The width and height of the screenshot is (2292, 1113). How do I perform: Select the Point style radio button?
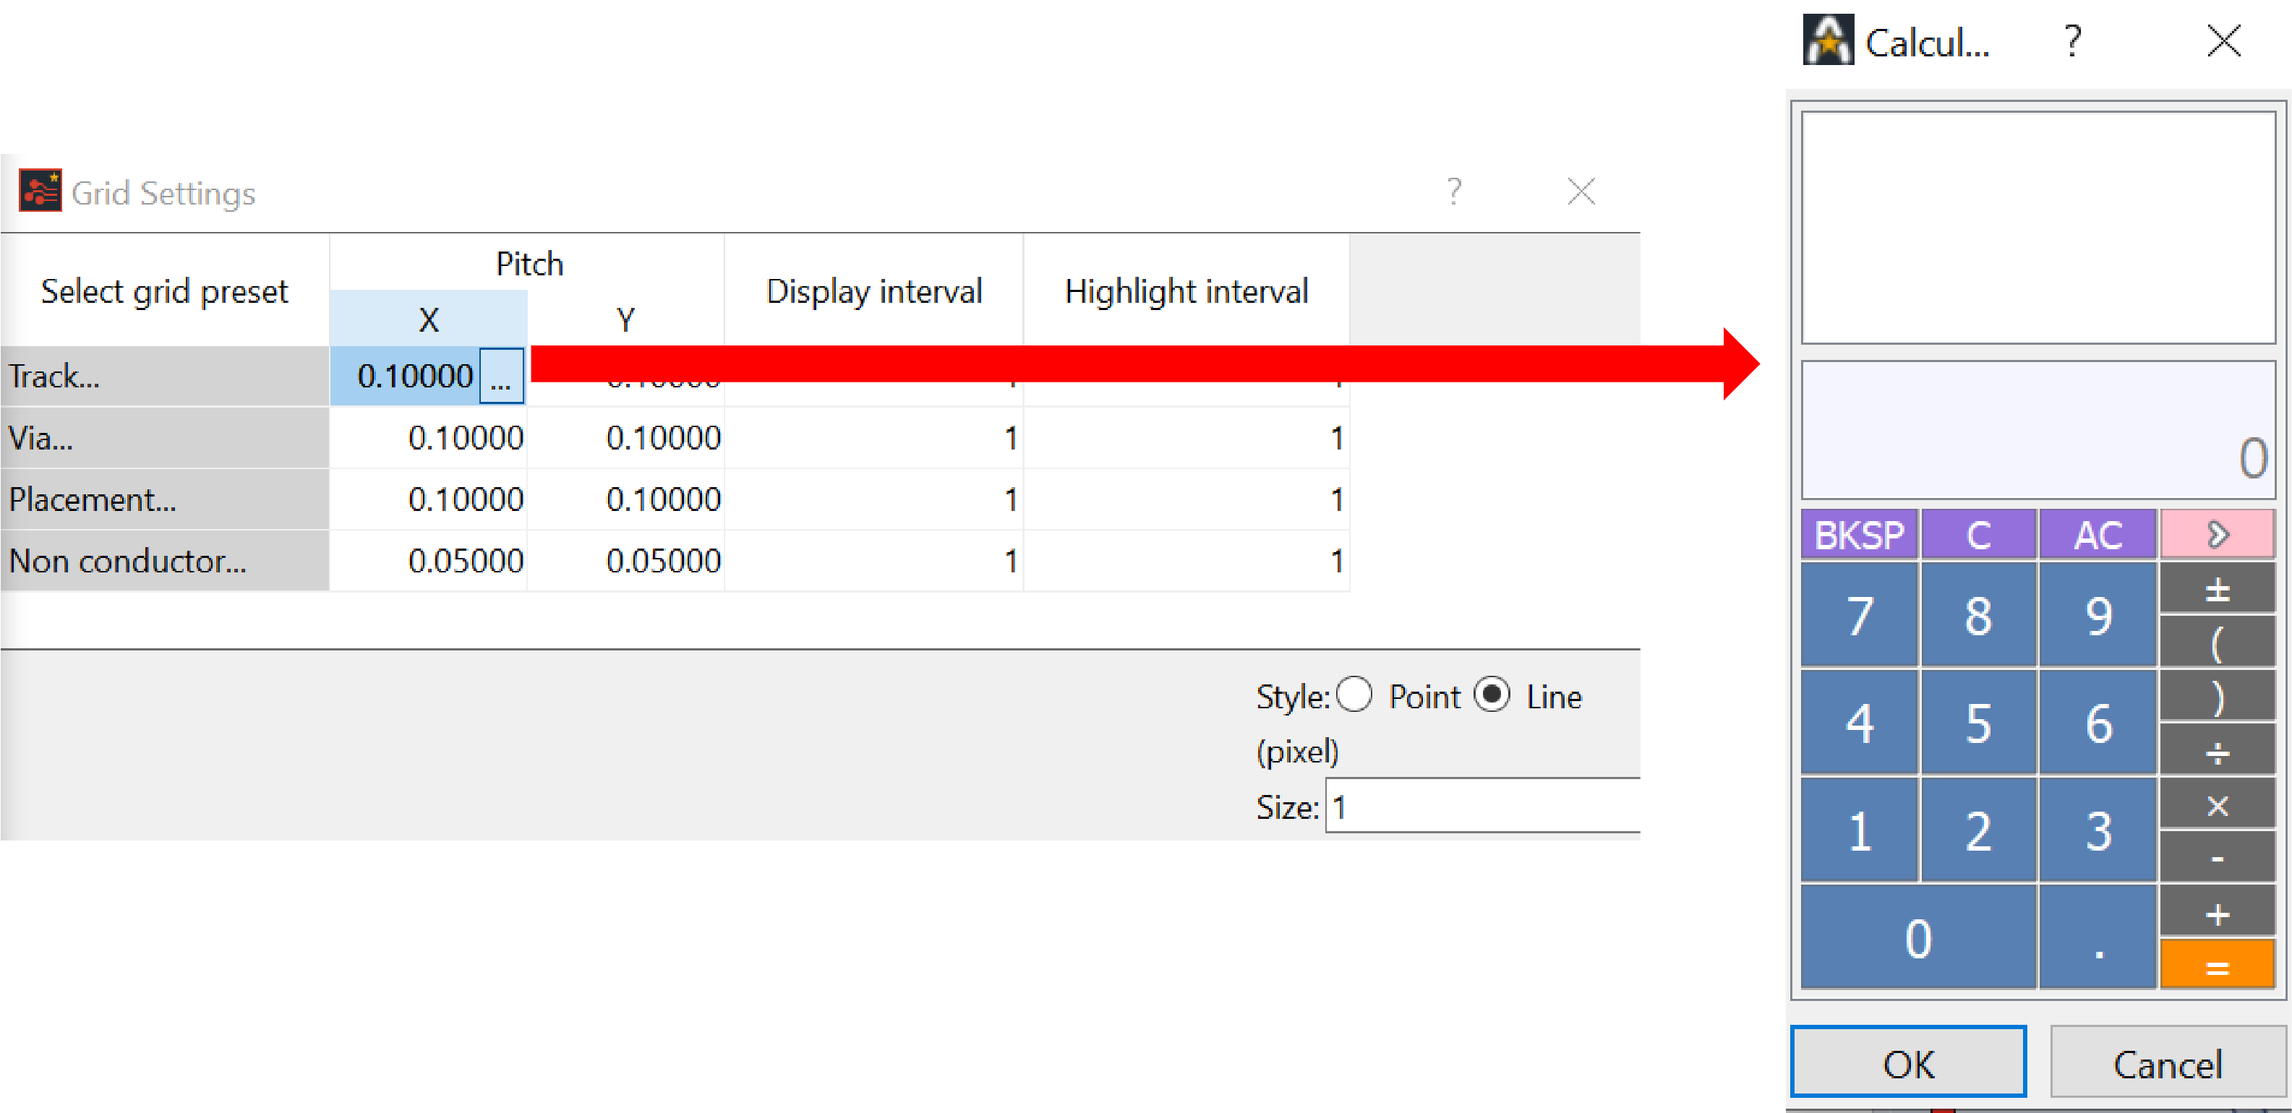pos(1354,695)
